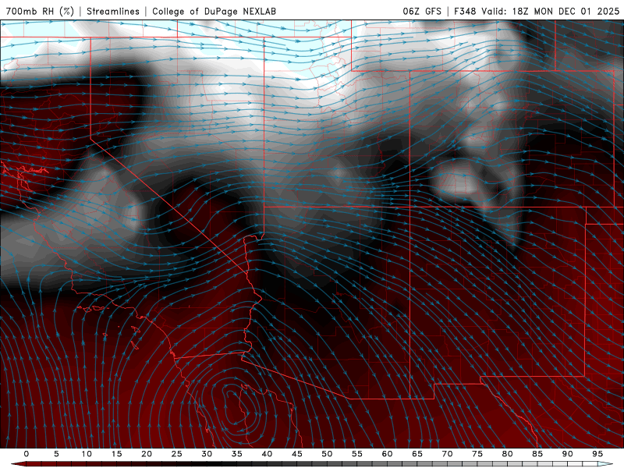Click "College of DuPage NEXLAB" header text
The image size is (624, 468).
point(214,11)
